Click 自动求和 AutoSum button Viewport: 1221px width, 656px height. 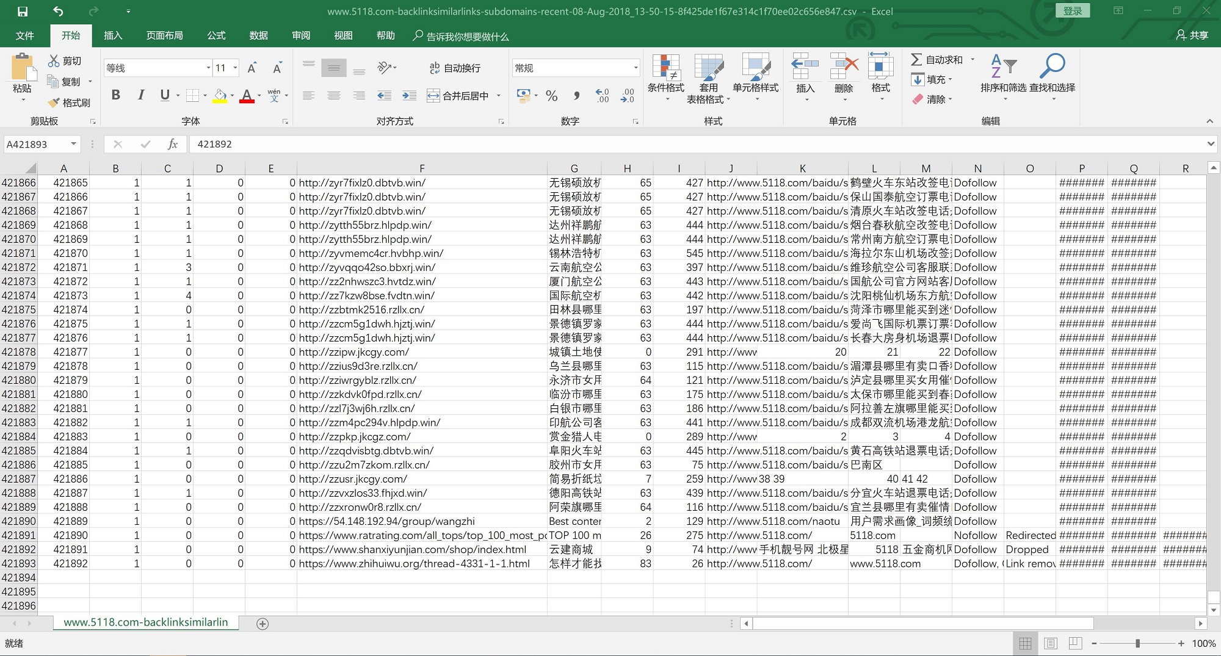tap(937, 59)
